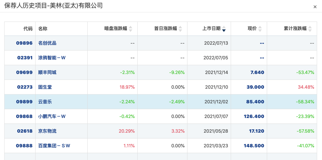Click cumulative change -53.47%
The height and width of the screenshot is (160, 322).
(x=305, y=72)
